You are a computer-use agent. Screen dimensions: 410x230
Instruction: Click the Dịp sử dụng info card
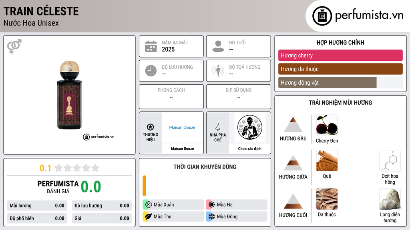coord(239,97)
